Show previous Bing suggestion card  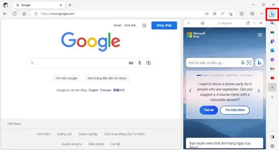point(190,91)
